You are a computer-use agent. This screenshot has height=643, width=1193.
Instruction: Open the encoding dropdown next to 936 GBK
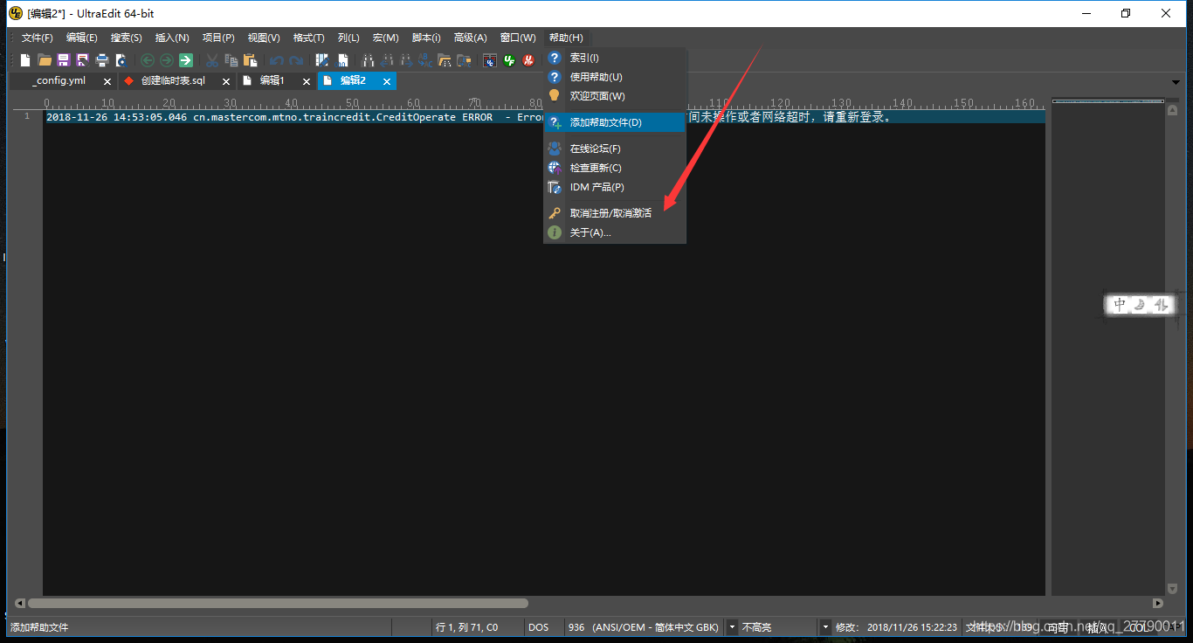[732, 627]
